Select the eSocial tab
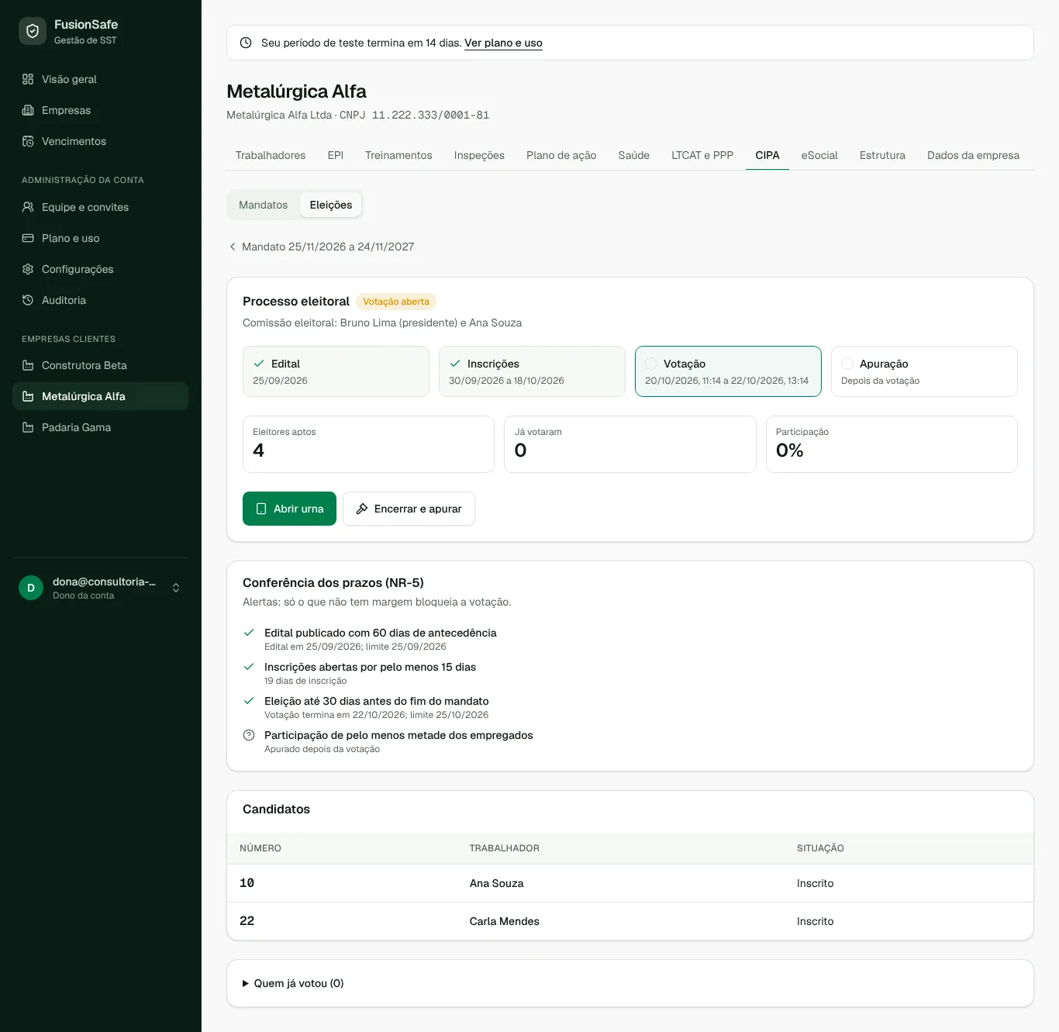The width and height of the screenshot is (1059, 1032). [819, 155]
